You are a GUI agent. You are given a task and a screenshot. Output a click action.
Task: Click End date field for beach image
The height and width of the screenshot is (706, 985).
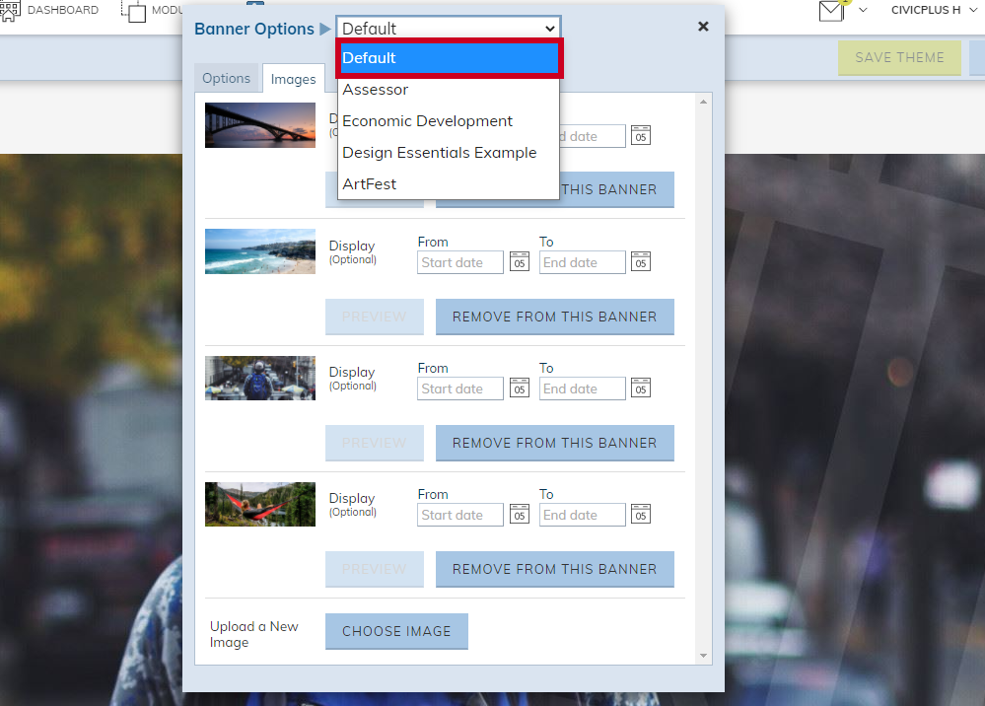(583, 262)
